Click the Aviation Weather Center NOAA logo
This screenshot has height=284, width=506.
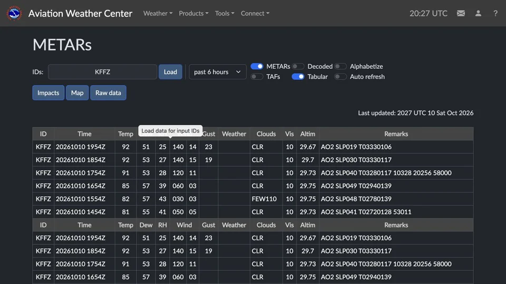[14, 13]
